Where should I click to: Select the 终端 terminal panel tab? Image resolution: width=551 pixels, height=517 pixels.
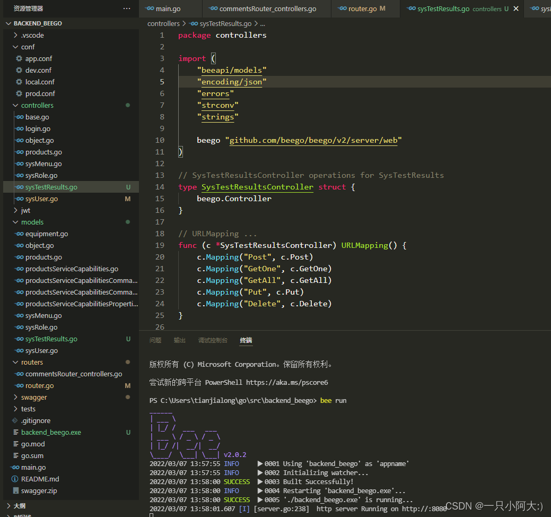[246, 340]
